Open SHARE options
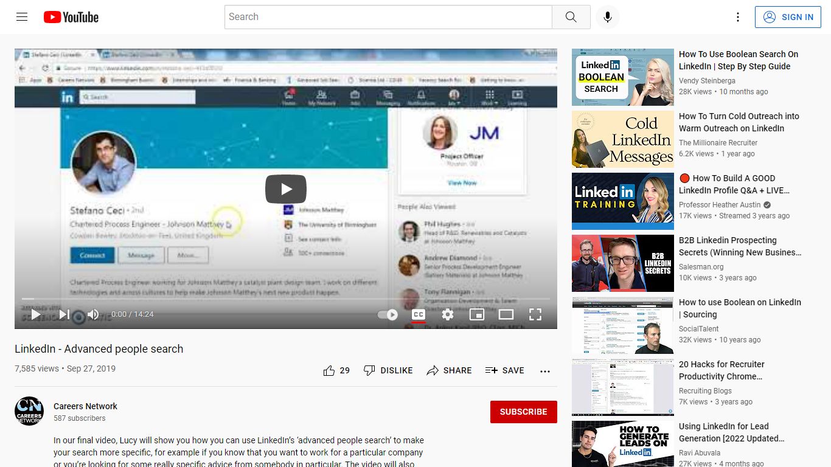The width and height of the screenshot is (831, 467). (449, 370)
